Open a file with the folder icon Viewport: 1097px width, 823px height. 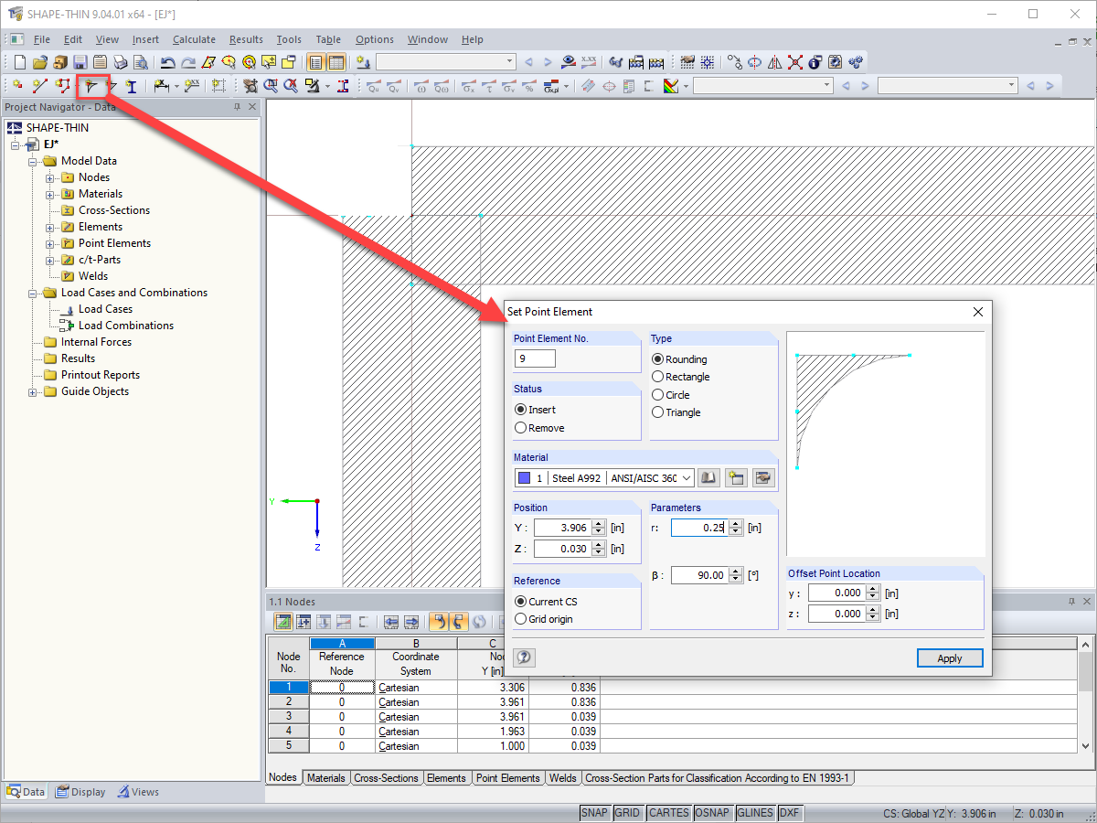tap(40, 62)
